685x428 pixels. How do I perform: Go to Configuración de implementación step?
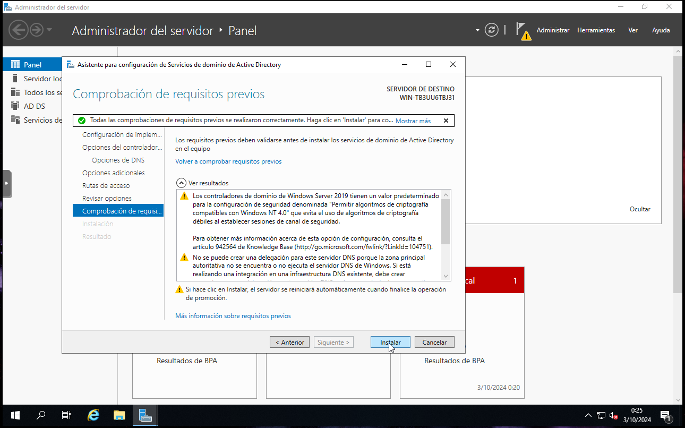coord(122,135)
